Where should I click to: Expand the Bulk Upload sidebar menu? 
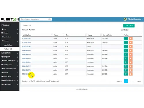pos(10,84)
